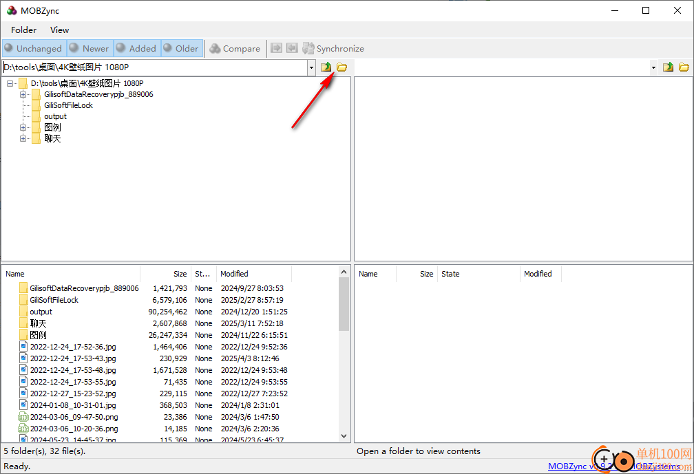This screenshot has width=694, height=474.
Task: Click the right list Size column header
Action: (417, 274)
